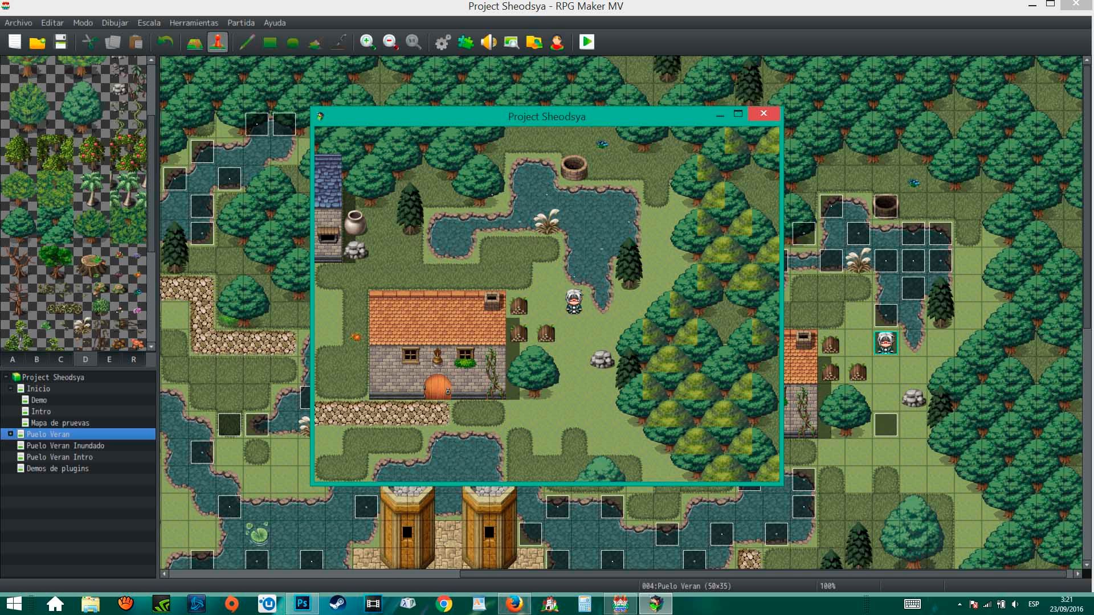
Task: Open Photoshop from the taskbar
Action: [302, 604]
